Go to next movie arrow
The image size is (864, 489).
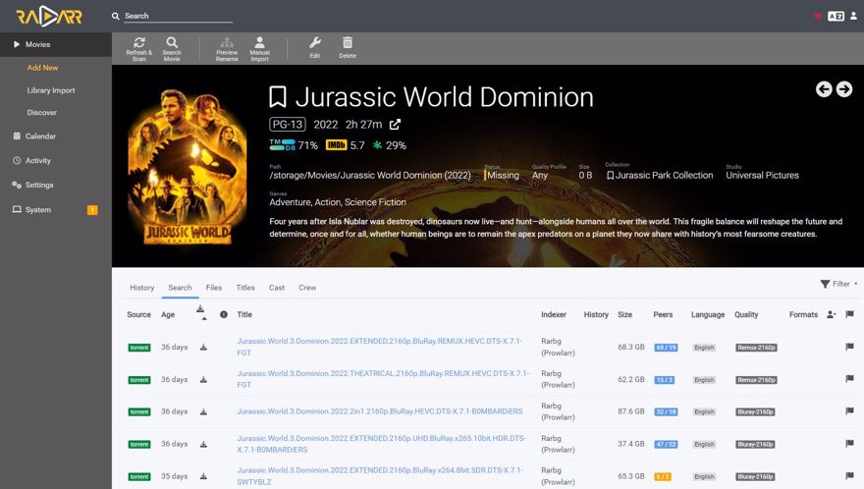click(844, 89)
